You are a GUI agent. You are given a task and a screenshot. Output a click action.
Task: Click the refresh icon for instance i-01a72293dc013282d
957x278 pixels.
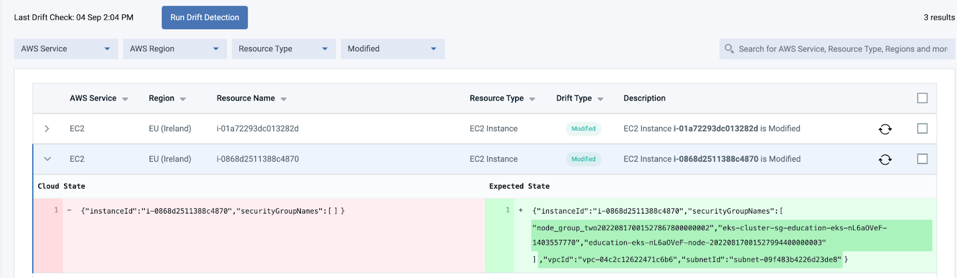point(885,129)
